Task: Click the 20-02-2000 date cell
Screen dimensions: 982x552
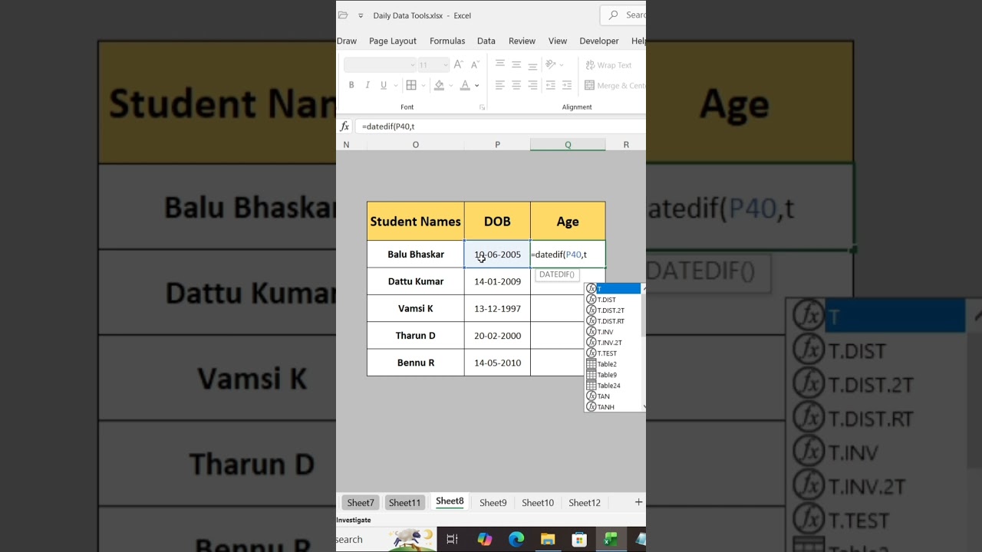Action: click(x=497, y=335)
